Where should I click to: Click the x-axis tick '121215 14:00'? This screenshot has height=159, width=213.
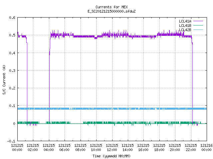coord(127,148)
